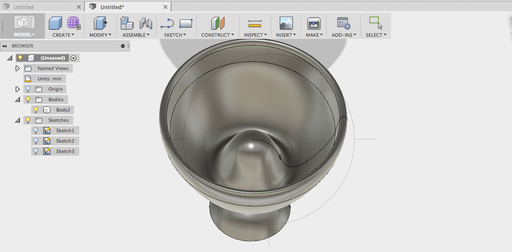Click the Create Box solid icon
This screenshot has width=512, height=252.
55,23
